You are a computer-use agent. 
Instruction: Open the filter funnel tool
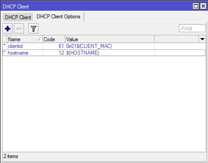pyautogui.click(x=33, y=28)
